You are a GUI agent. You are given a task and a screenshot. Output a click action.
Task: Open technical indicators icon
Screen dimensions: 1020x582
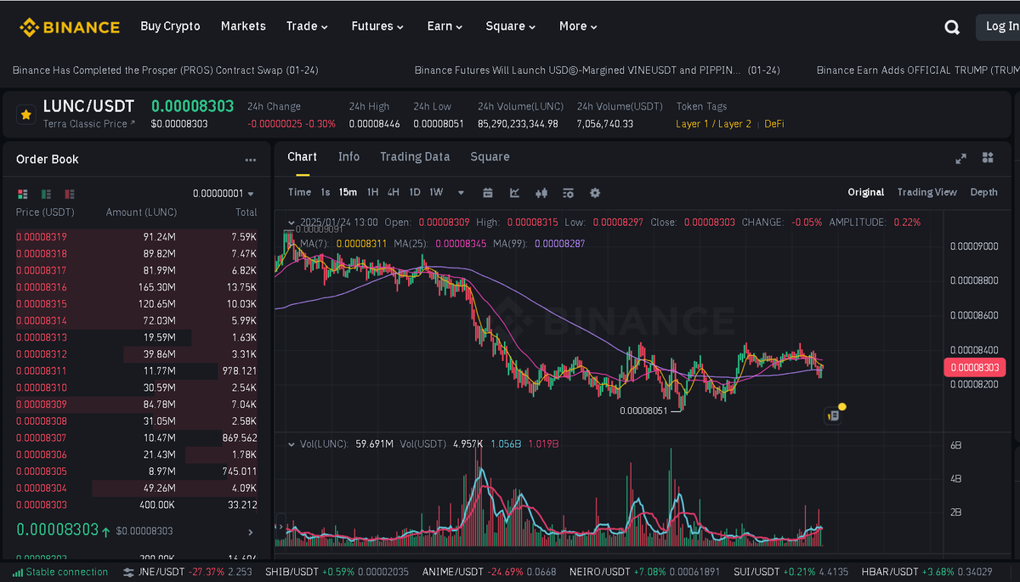(x=514, y=193)
